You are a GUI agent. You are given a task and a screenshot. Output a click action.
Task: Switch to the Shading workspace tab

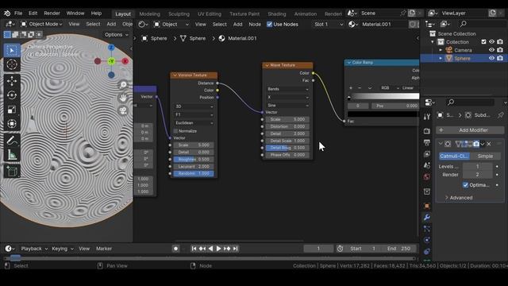[277, 14]
